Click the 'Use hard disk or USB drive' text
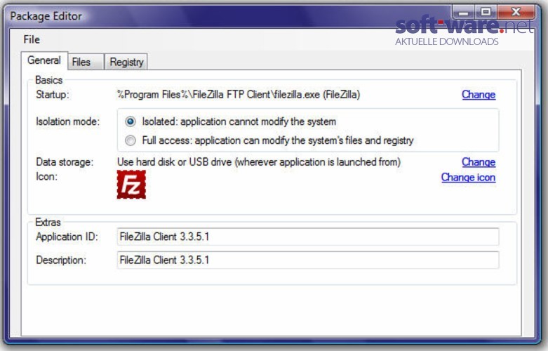The image size is (548, 351). pyautogui.click(x=259, y=162)
